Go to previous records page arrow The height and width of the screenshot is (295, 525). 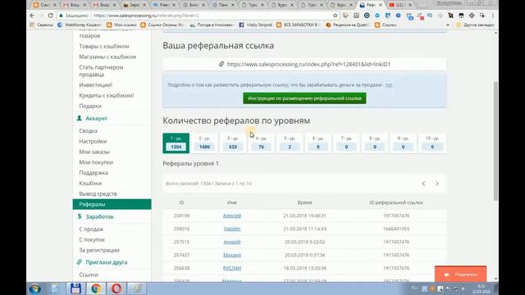point(423,184)
